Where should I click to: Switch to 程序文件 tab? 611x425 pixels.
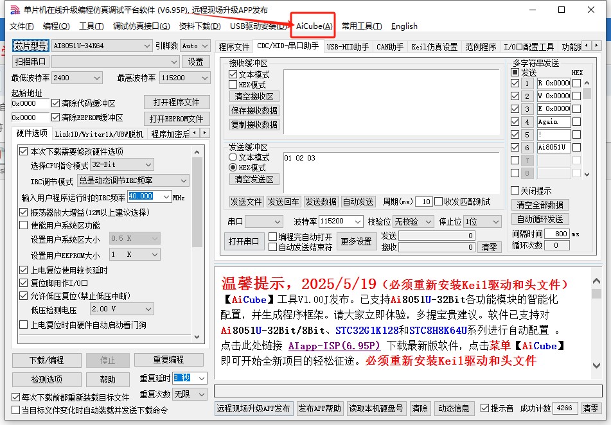click(x=234, y=47)
